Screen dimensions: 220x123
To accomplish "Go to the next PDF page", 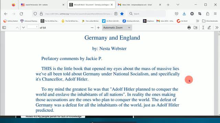I will pos(23,28).
